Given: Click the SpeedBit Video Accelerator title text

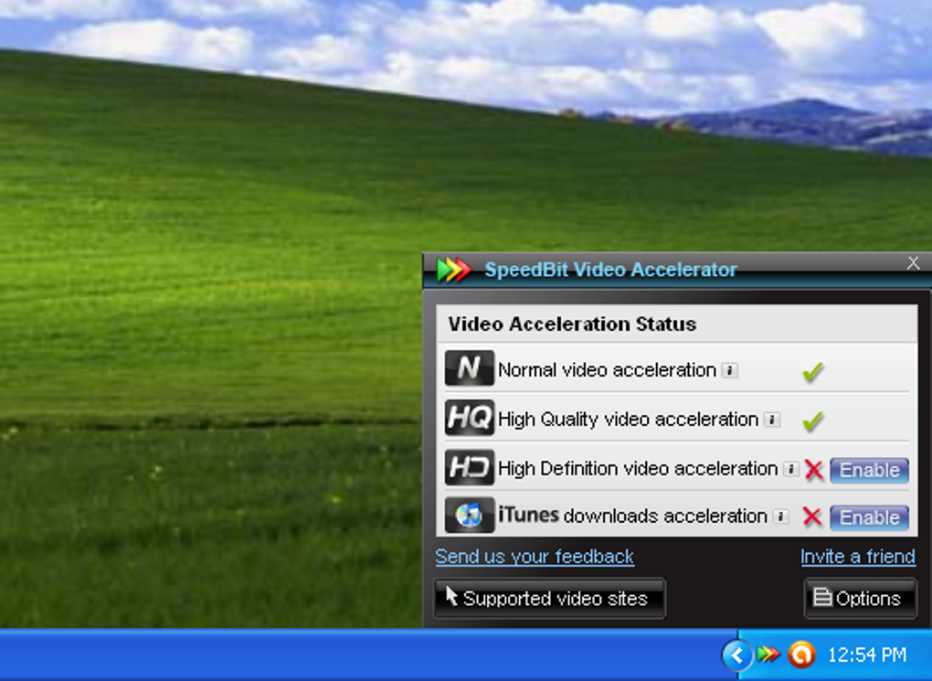Looking at the screenshot, I should click(611, 270).
